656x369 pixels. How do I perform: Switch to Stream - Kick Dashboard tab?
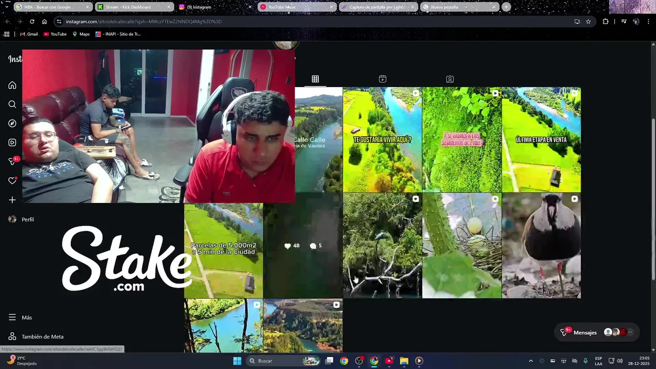tap(133, 7)
